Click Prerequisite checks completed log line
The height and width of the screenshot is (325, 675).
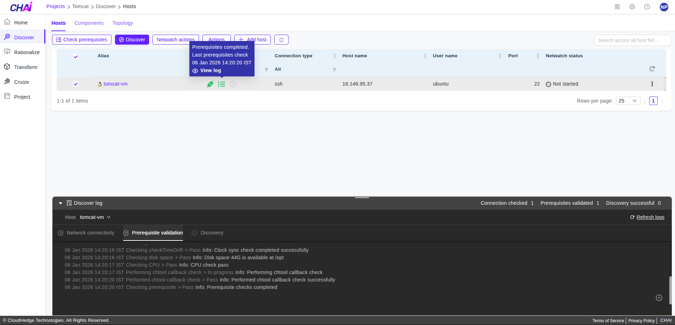171,287
